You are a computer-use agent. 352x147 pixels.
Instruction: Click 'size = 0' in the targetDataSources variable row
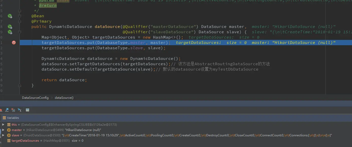coord(78,141)
